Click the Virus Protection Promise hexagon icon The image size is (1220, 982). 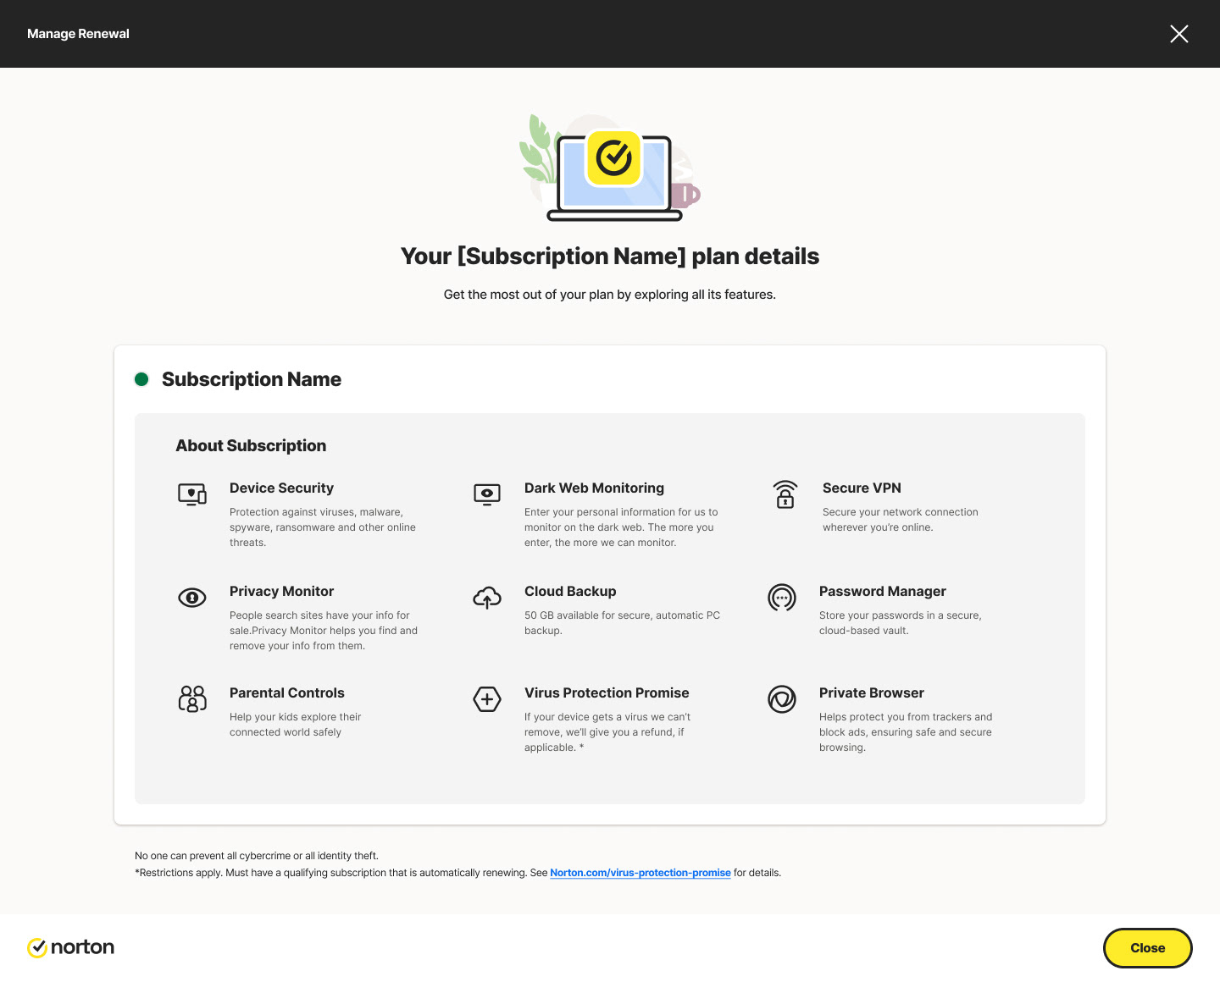point(487,699)
